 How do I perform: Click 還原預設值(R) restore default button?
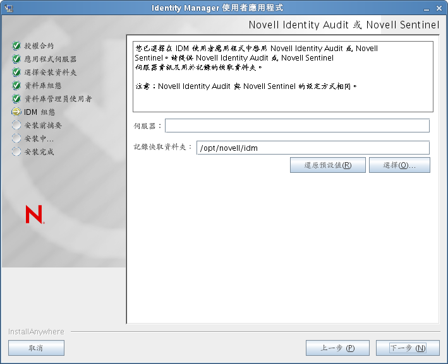click(x=328, y=165)
